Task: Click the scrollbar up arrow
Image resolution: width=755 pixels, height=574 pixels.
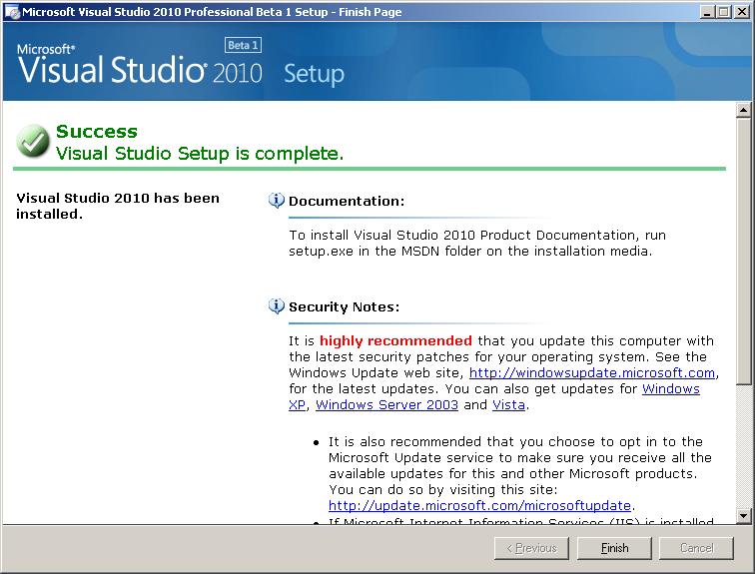Action: click(743, 110)
